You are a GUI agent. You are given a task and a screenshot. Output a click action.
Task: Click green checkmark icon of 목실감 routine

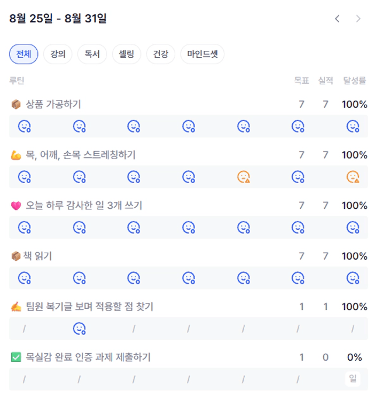point(16,357)
